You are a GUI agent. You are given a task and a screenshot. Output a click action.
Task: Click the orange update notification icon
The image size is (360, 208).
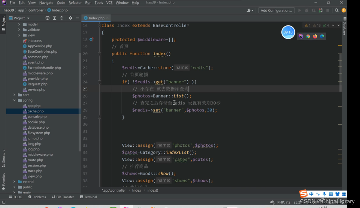(x=344, y=10)
